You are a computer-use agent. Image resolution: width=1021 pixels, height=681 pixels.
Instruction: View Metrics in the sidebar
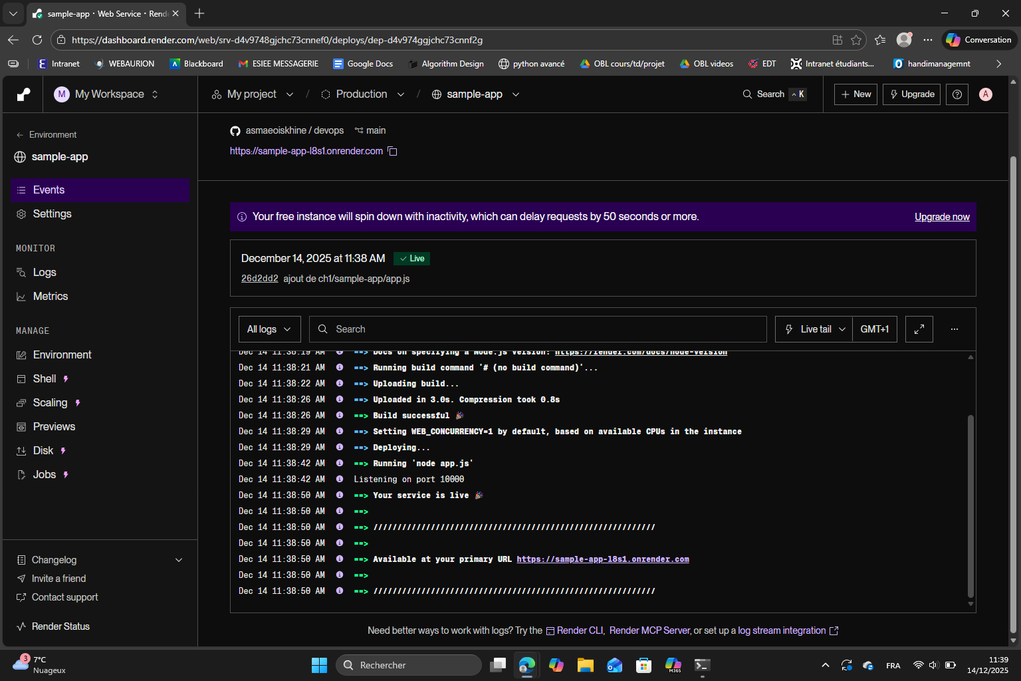pyautogui.click(x=50, y=296)
